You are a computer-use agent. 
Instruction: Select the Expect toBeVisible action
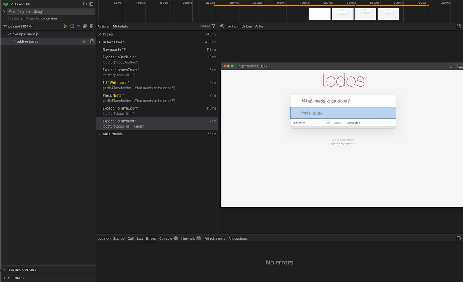tap(157, 60)
